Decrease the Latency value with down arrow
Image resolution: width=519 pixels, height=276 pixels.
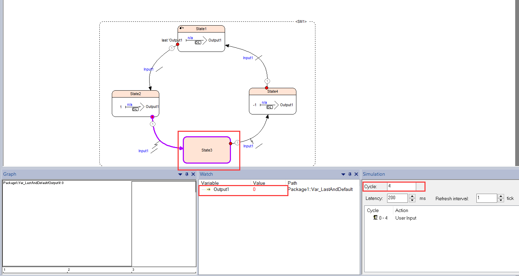[x=412, y=200]
